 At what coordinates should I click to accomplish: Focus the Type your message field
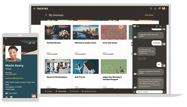pyautogui.click(x=149, y=92)
